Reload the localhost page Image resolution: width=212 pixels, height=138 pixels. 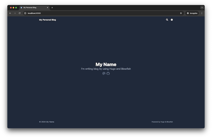(x=20, y=13)
